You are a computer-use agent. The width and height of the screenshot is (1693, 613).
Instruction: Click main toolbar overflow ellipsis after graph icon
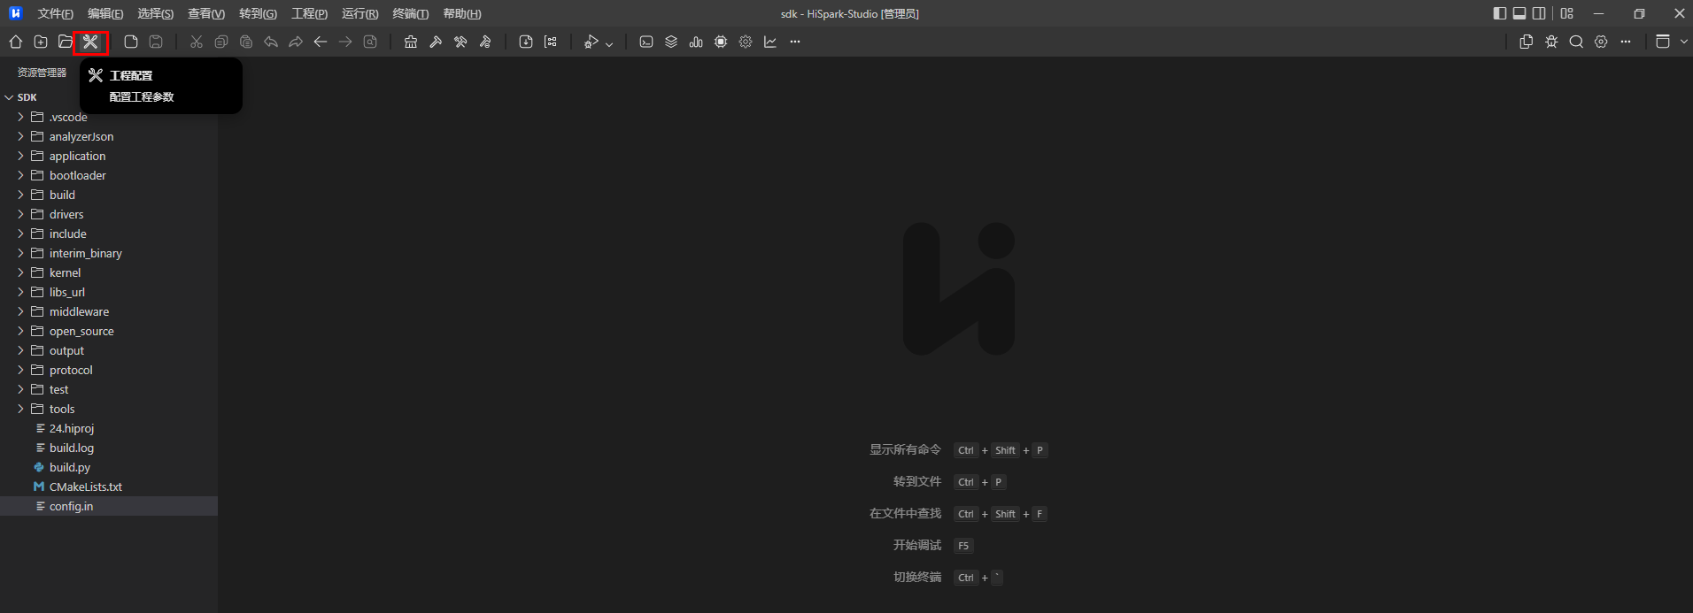[x=795, y=42]
